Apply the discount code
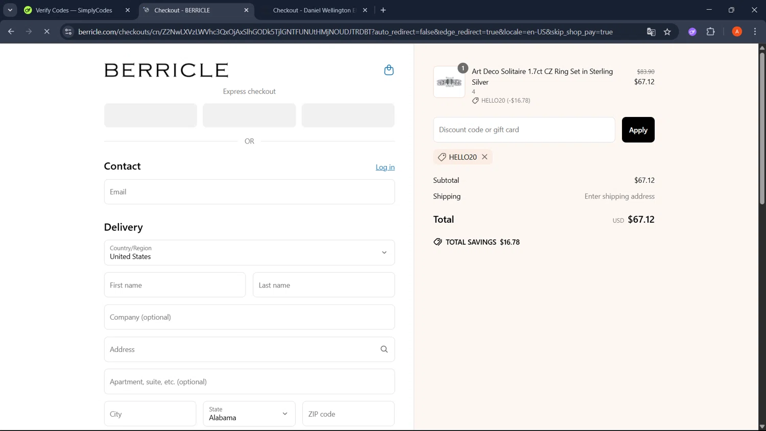766x431 pixels. 638,130
